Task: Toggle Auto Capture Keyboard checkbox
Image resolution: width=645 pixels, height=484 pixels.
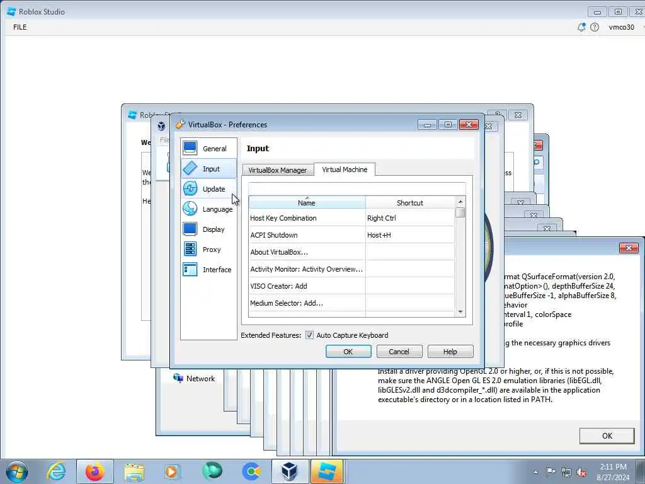Action: [x=309, y=335]
